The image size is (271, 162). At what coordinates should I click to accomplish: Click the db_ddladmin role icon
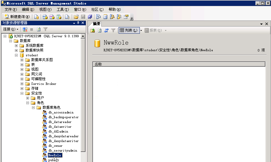(x=45, y=131)
